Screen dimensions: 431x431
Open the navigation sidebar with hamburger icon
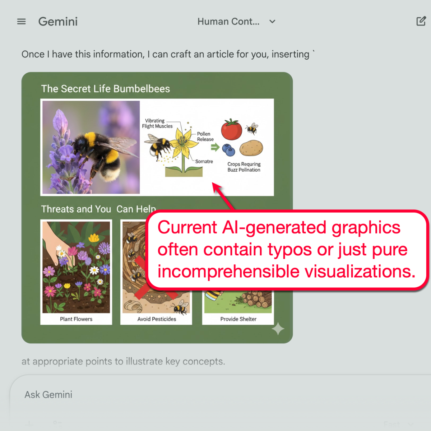[21, 21]
